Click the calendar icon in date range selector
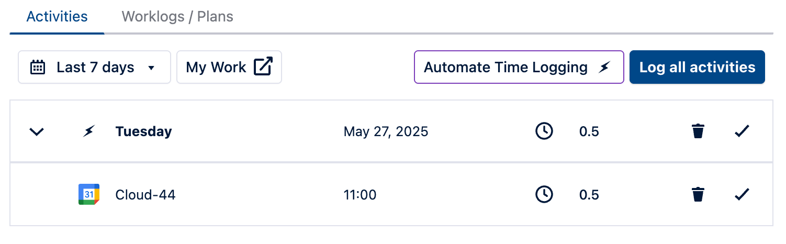This screenshot has width=786, height=244. click(38, 68)
